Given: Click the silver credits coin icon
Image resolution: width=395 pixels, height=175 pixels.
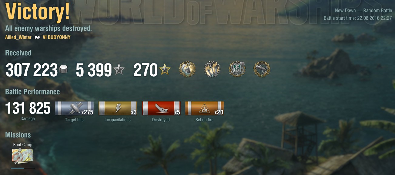Looking at the screenshot, I should point(64,70).
